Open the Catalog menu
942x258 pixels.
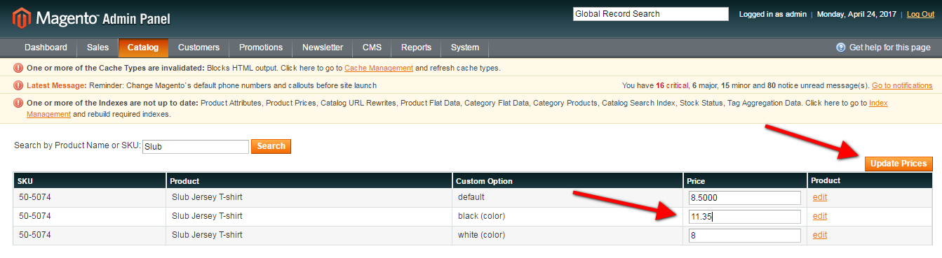click(x=143, y=48)
